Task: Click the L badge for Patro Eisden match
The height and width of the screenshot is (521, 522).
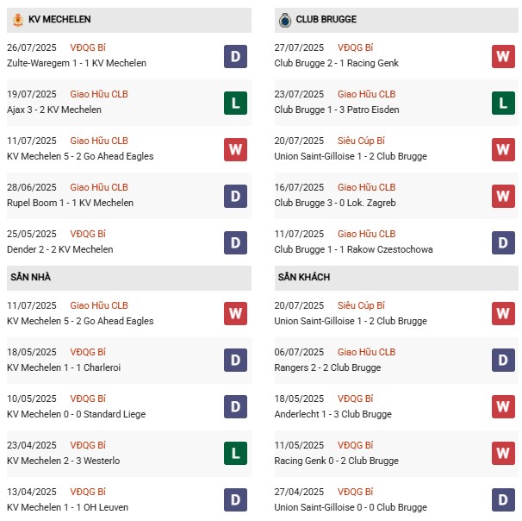Action: 503,104
